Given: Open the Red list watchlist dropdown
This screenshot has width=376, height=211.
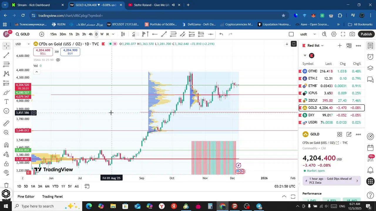Looking at the screenshot, I should coord(315,45).
